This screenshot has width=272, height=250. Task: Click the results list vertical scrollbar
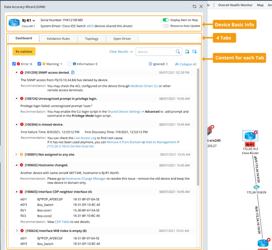click(198, 127)
